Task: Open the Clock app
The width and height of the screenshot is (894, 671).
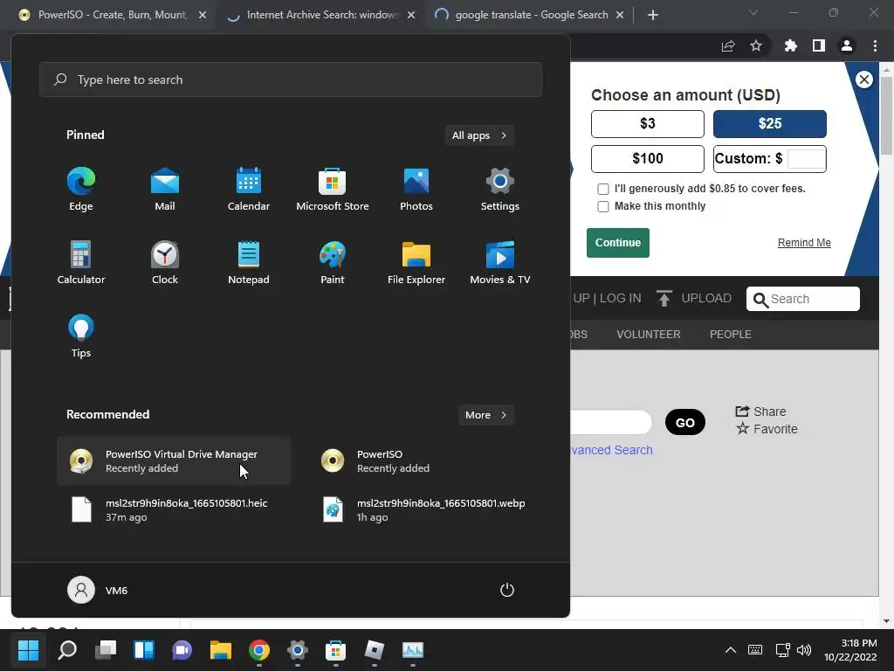Action: (x=165, y=262)
